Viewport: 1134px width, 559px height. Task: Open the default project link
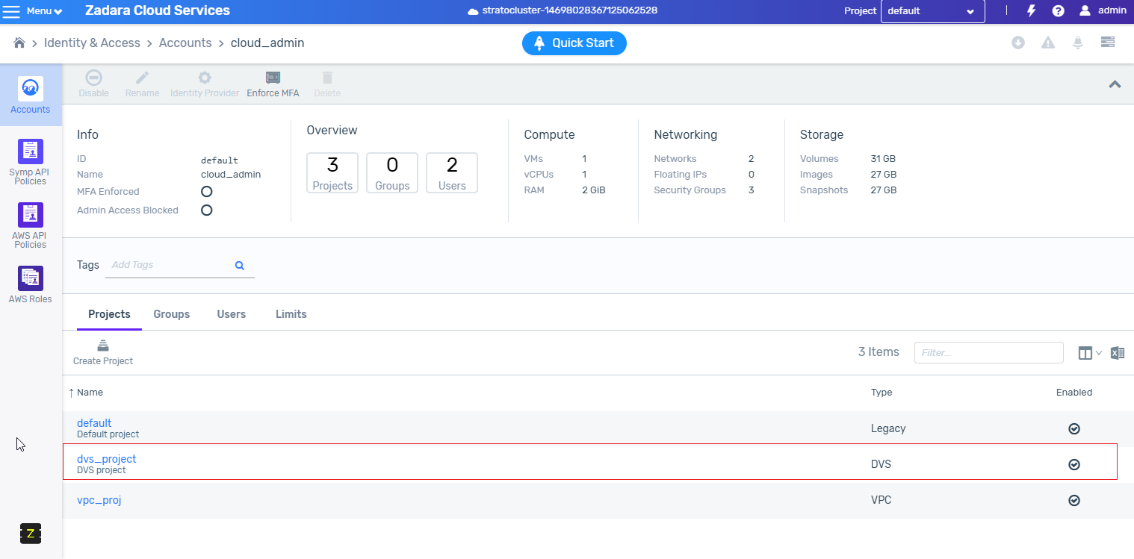tap(94, 423)
